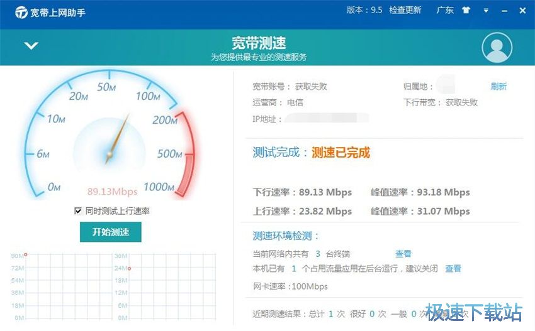
Task: Click the 1000M mark on the gauge
Action: (159, 187)
